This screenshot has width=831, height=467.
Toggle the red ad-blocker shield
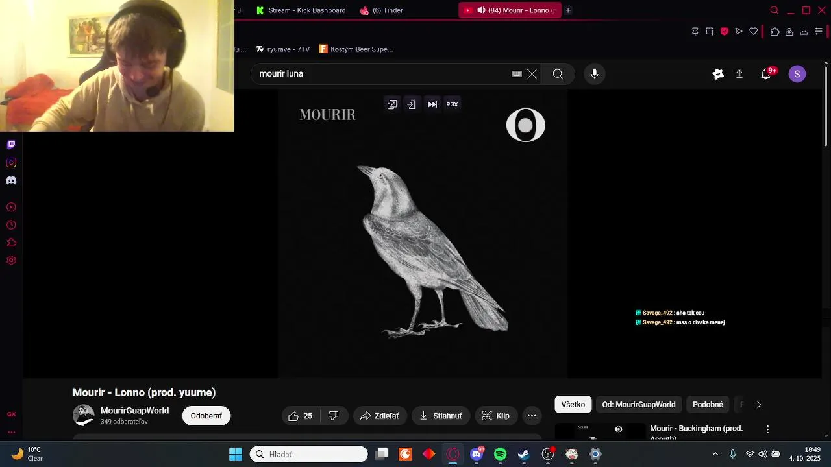(725, 31)
